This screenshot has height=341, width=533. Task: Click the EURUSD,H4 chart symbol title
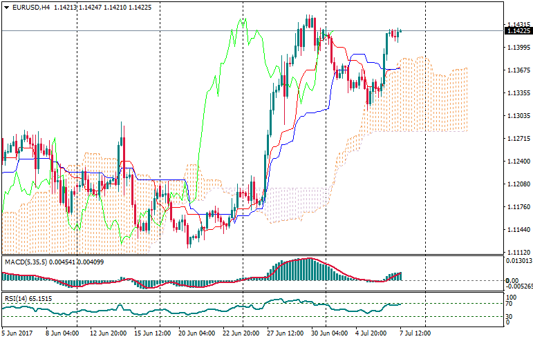coord(31,7)
